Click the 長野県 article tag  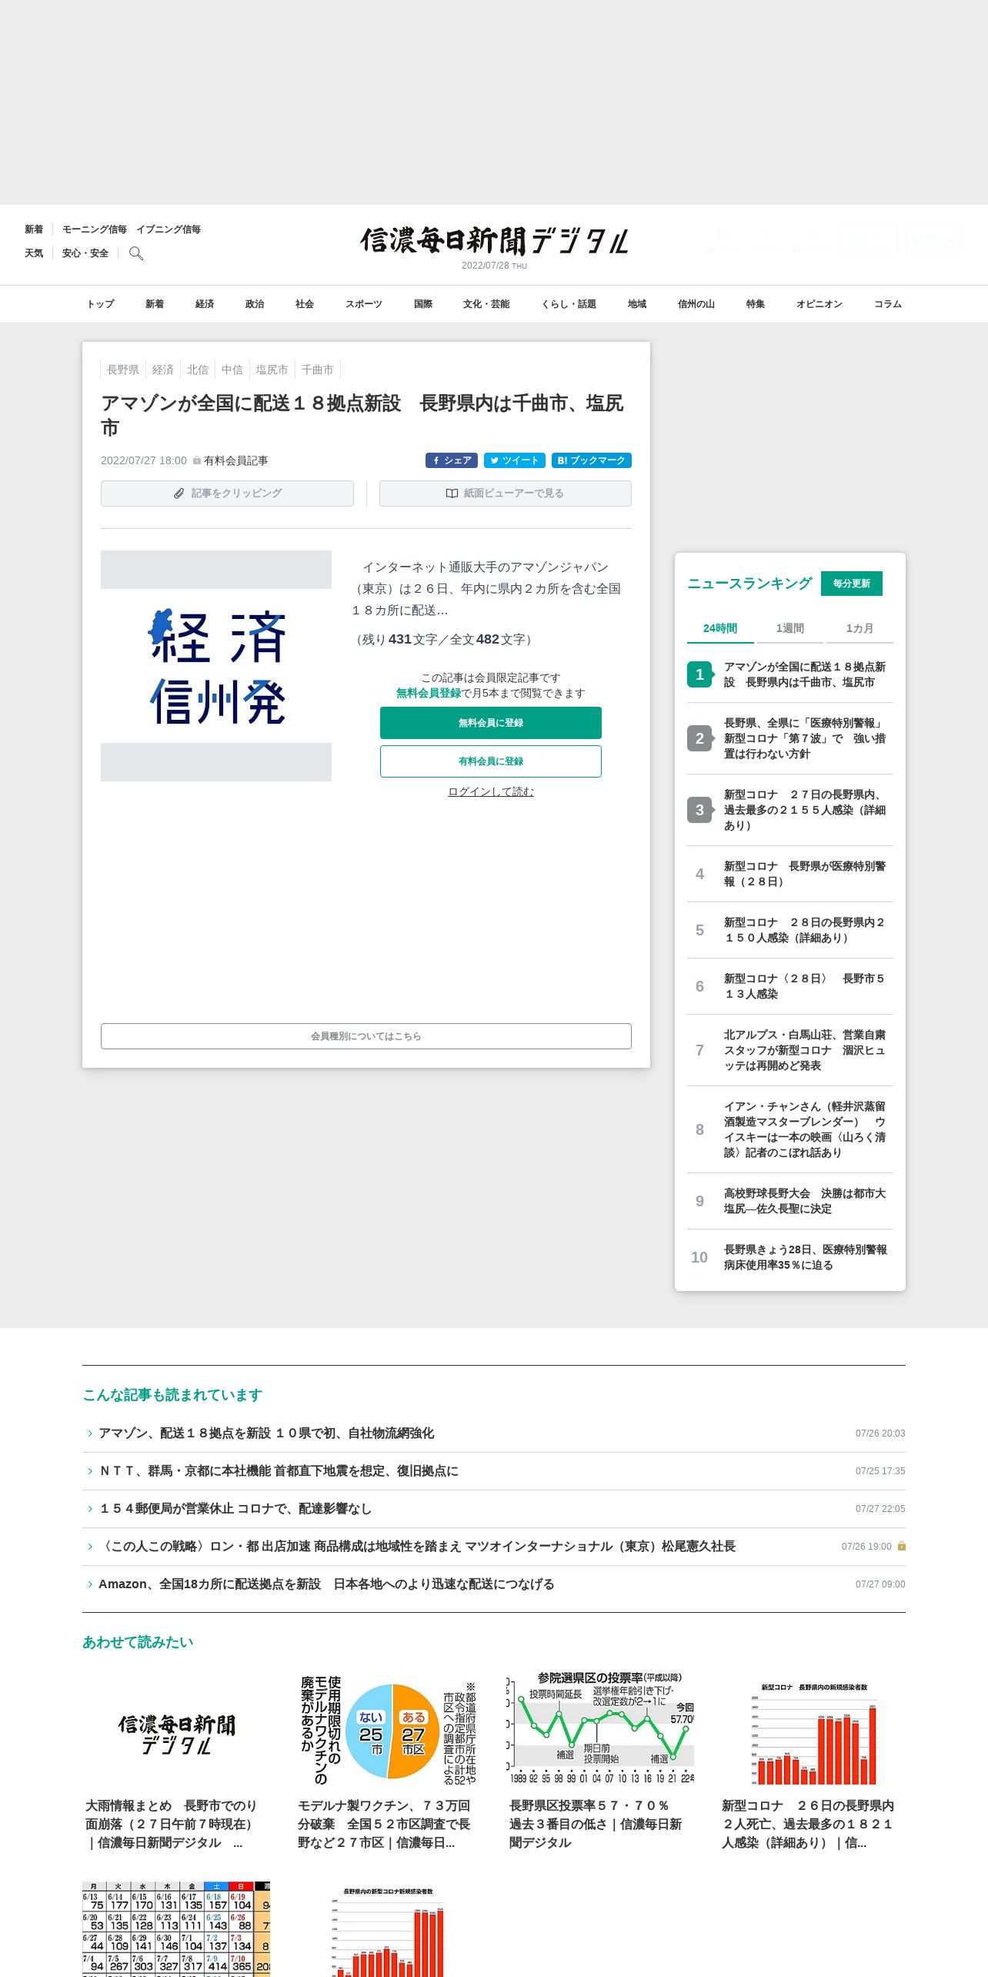(123, 370)
